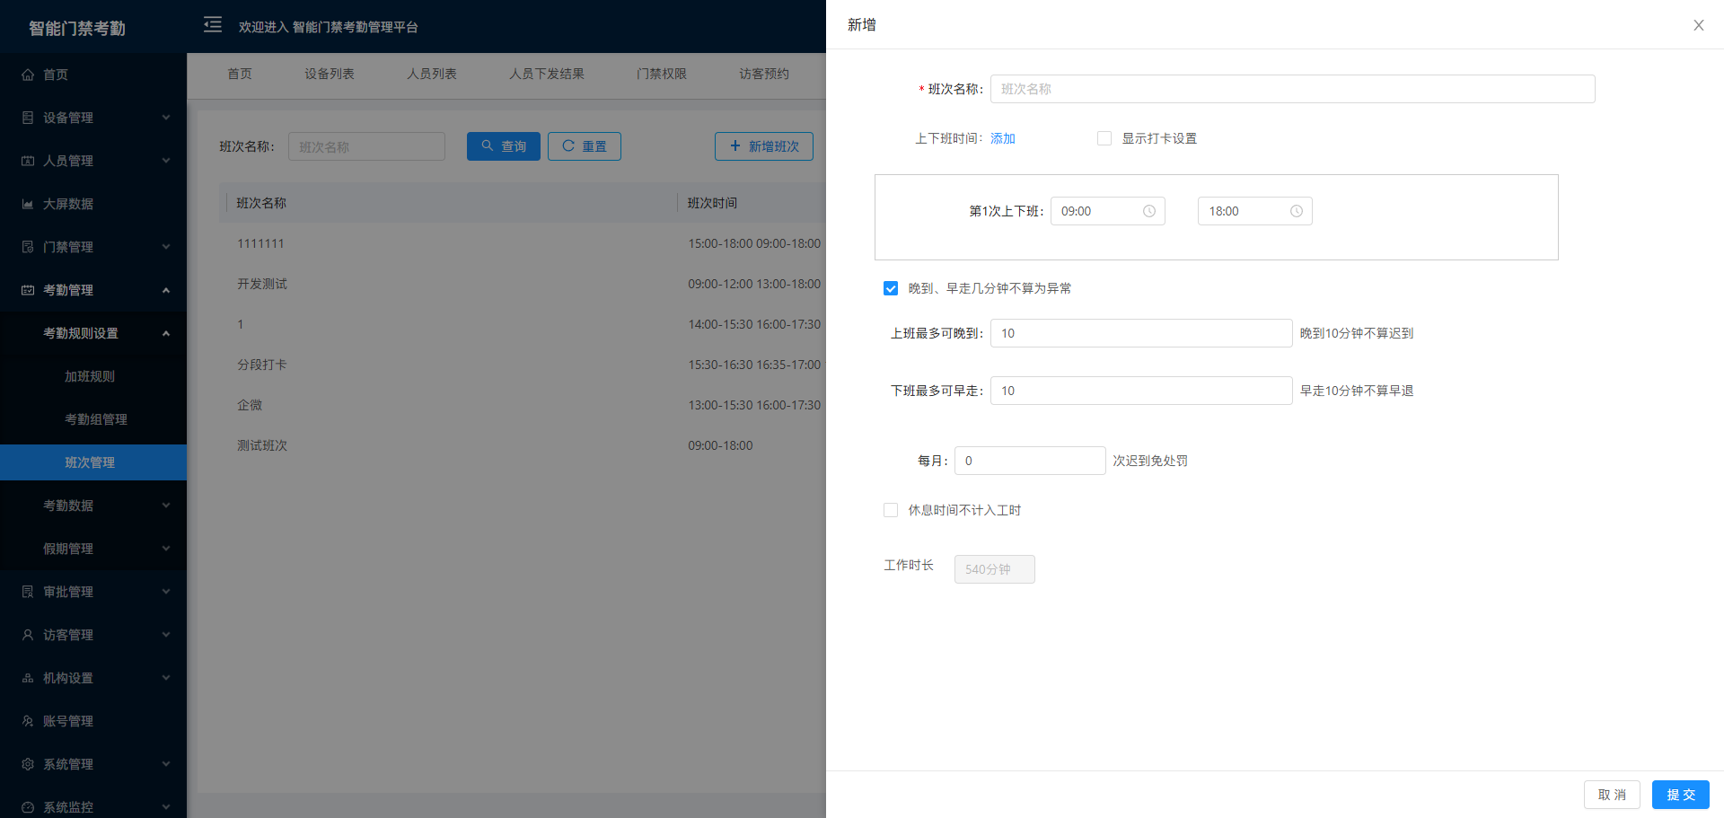This screenshot has width=1724, height=818.
Task: Collapse the 考勤管理 menu chevron
Action: pyautogui.click(x=166, y=290)
